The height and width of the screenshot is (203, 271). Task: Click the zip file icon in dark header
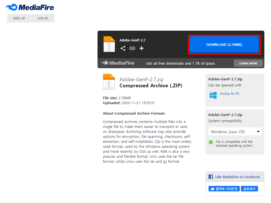coord(109,44)
